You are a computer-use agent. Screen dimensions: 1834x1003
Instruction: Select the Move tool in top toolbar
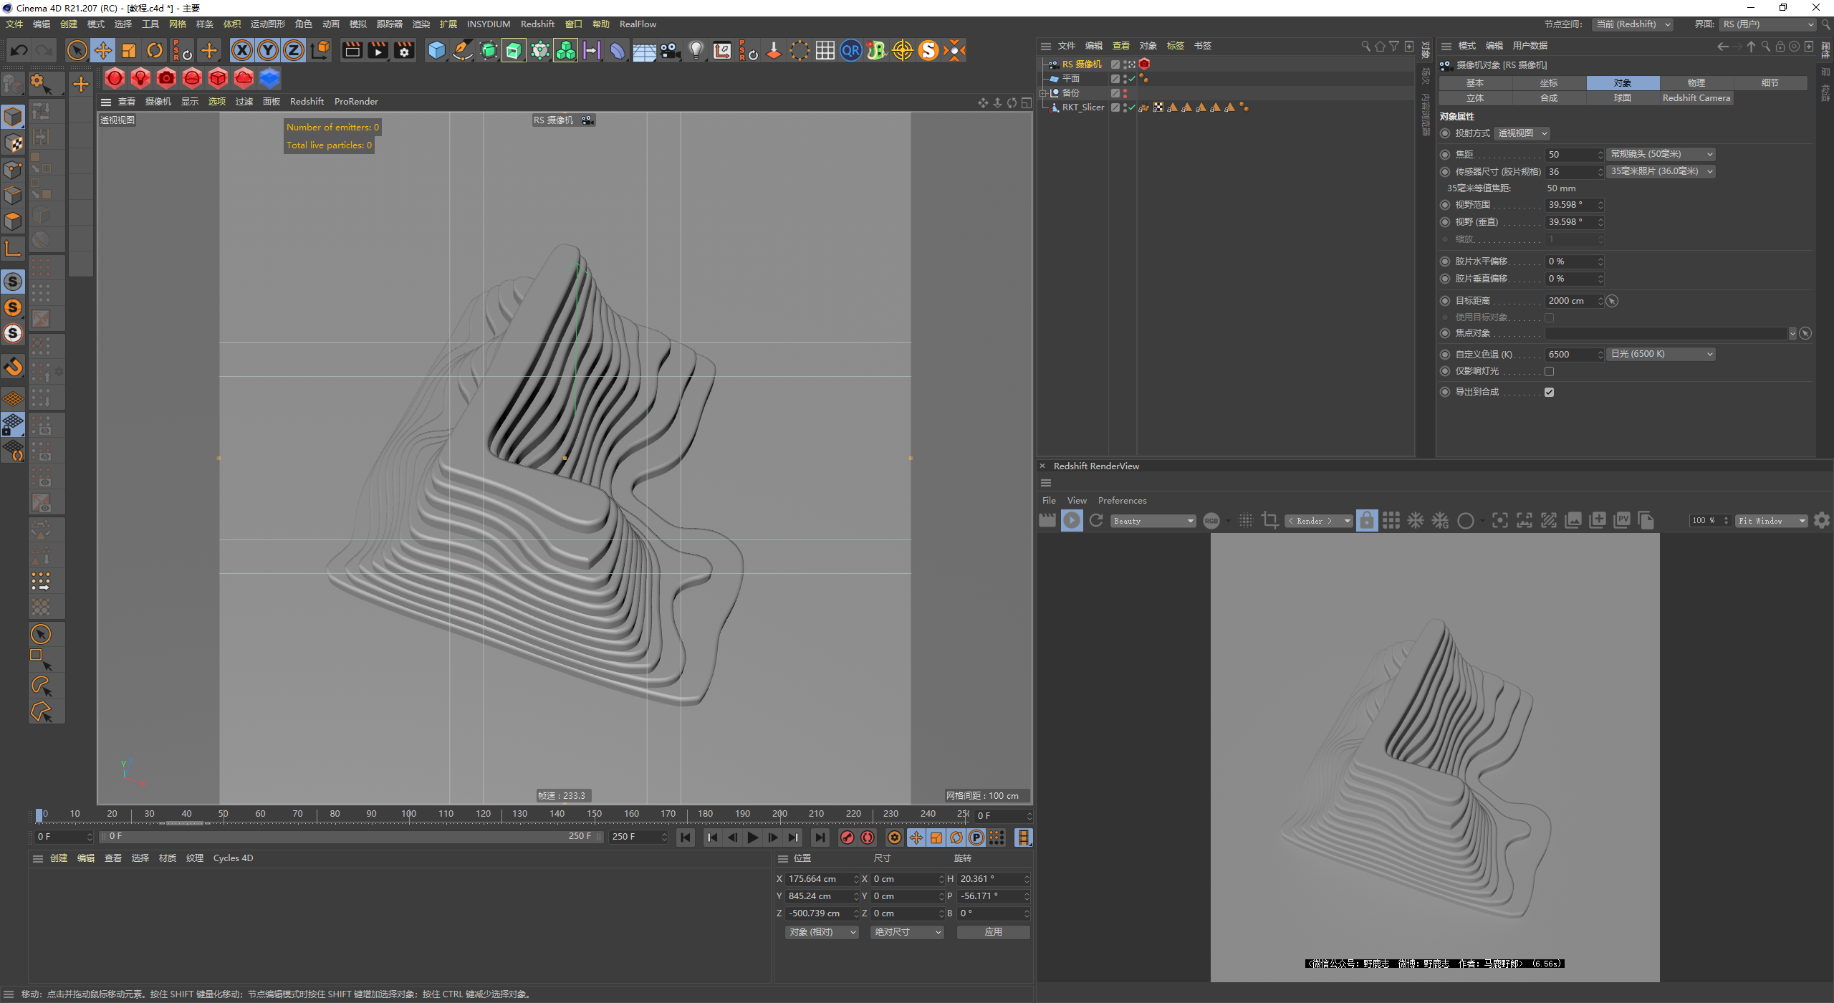tap(103, 50)
